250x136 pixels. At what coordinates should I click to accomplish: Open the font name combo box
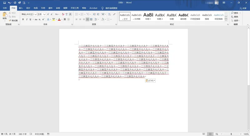tap(29, 14)
